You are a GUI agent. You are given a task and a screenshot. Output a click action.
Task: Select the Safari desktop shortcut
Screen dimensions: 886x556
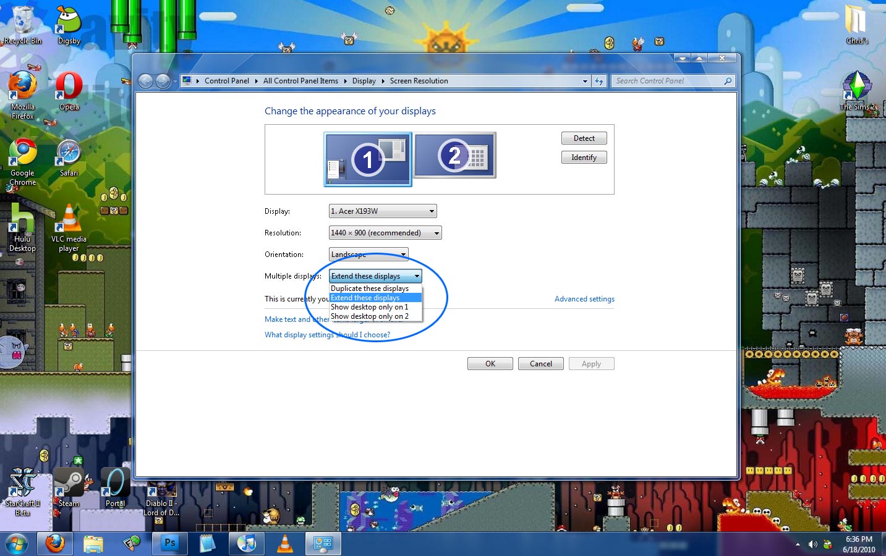[69, 158]
